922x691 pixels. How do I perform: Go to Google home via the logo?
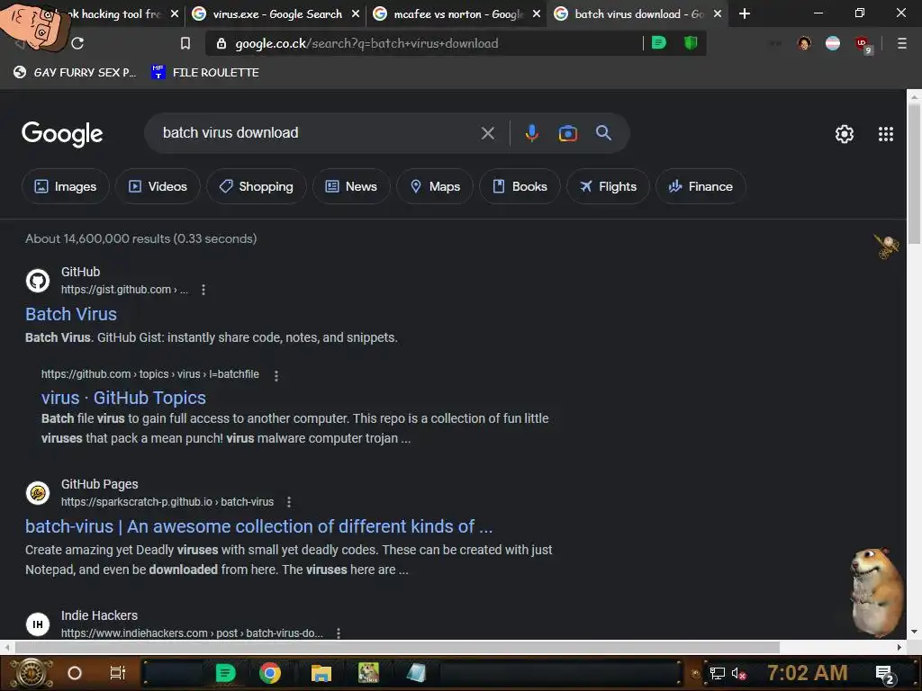click(x=62, y=134)
